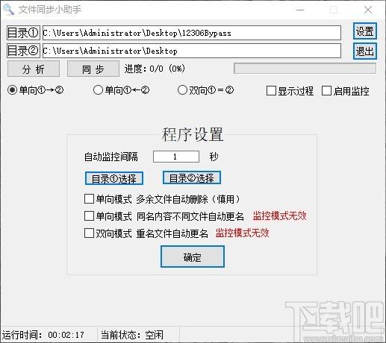The width and height of the screenshot is (386, 343).
Task: Exit the program via the 退出 button
Action: click(365, 51)
